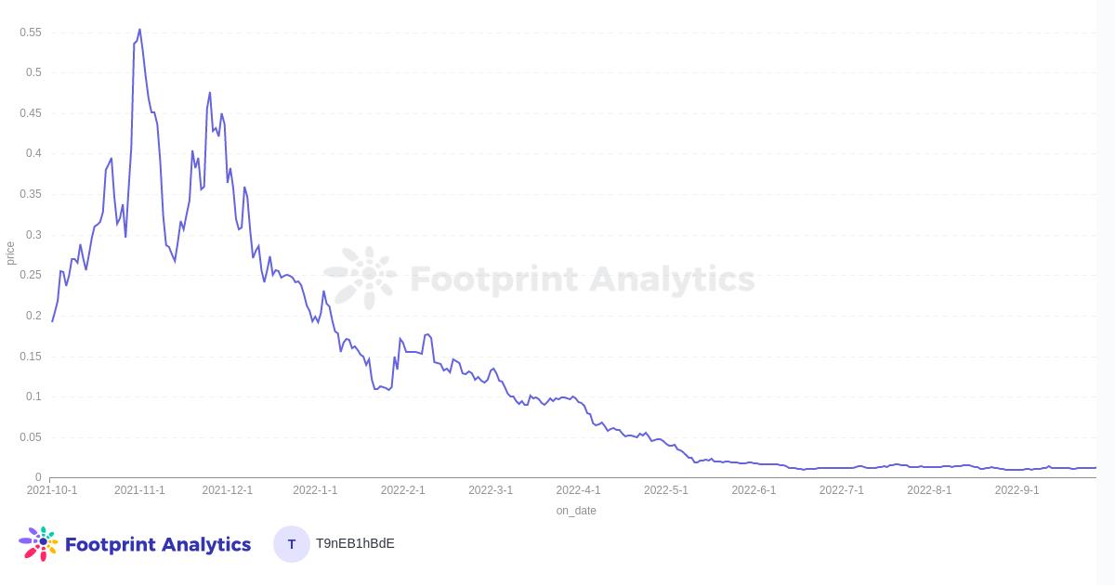Click the "on_date" x-axis title
This screenshot has height=585, width=1115.
coord(576,511)
